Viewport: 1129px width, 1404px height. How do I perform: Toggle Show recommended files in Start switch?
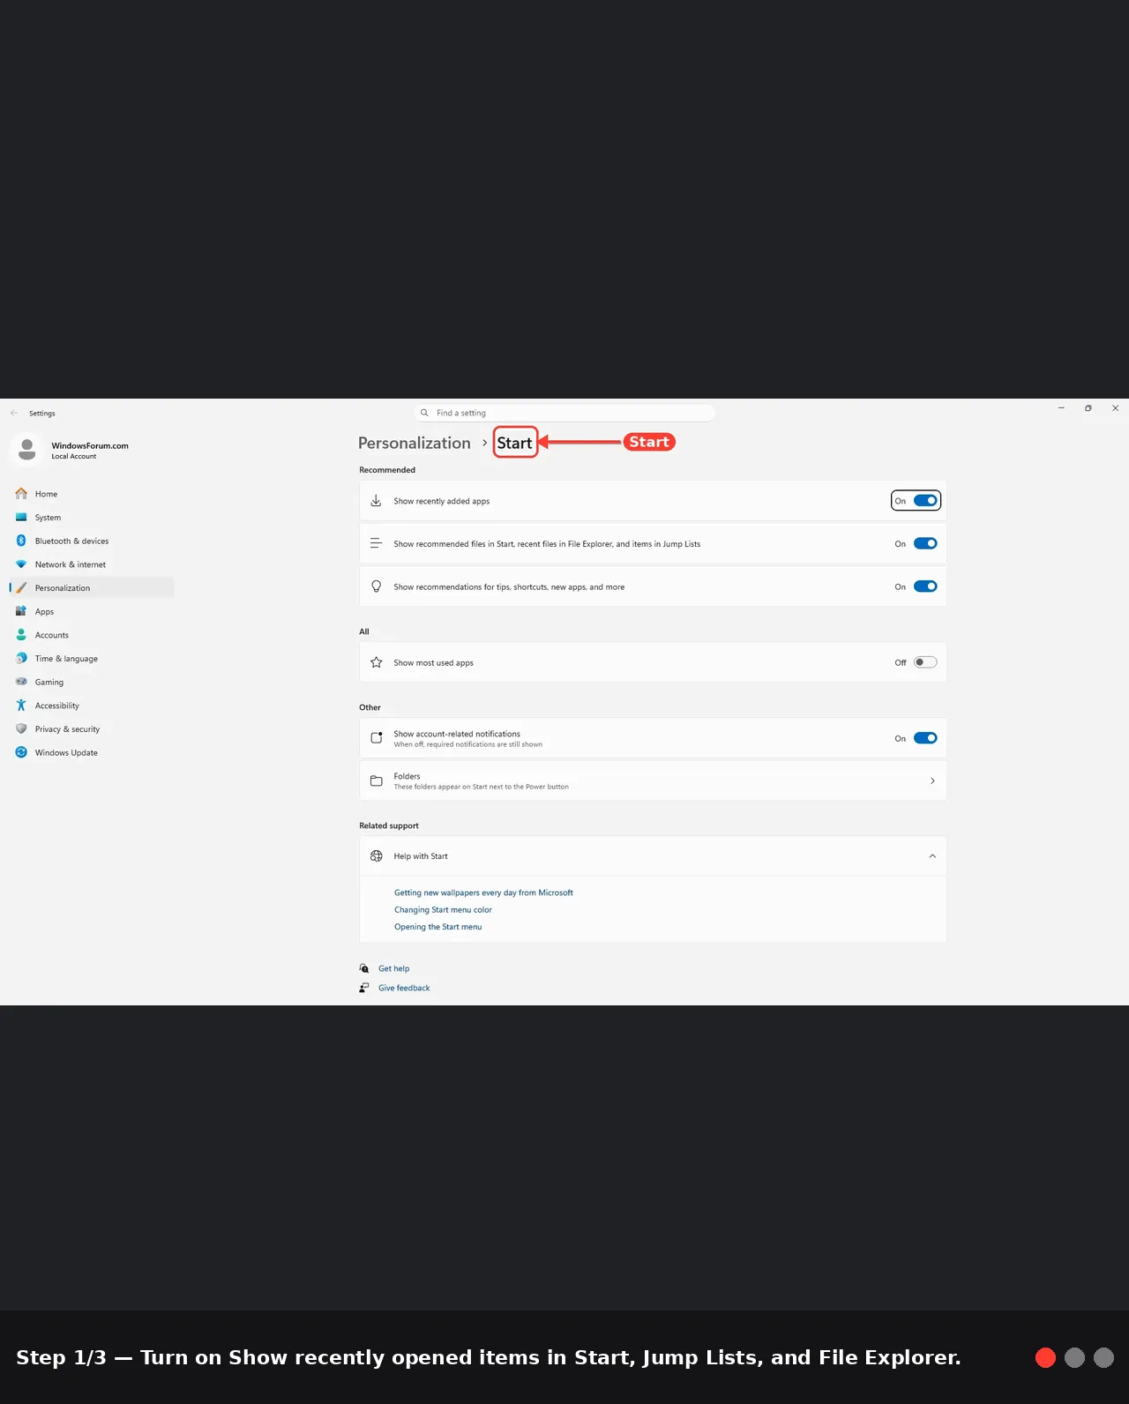point(925,543)
